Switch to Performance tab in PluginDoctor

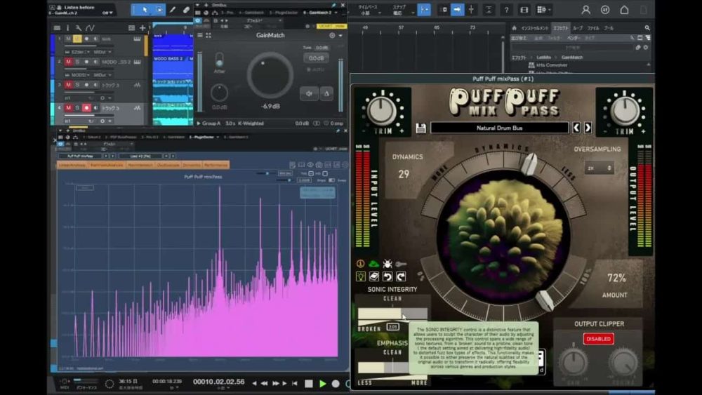[216, 165]
